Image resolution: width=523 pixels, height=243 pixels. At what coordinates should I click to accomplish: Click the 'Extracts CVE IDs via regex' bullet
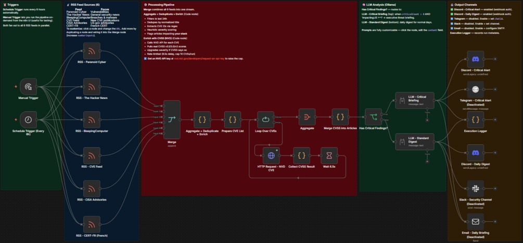pos(161,26)
